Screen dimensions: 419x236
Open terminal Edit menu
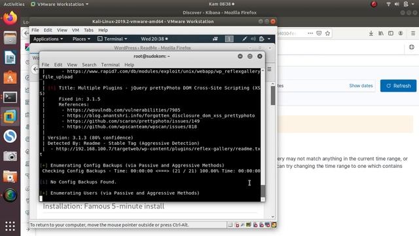(58, 65)
